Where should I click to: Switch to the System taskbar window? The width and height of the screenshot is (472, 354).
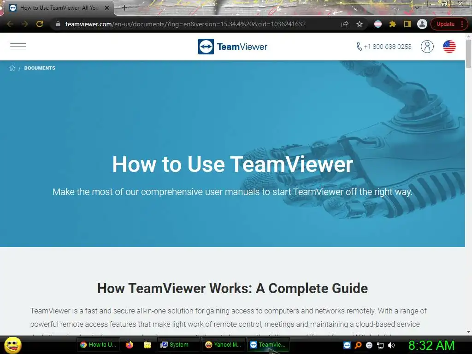[x=179, y=345]
